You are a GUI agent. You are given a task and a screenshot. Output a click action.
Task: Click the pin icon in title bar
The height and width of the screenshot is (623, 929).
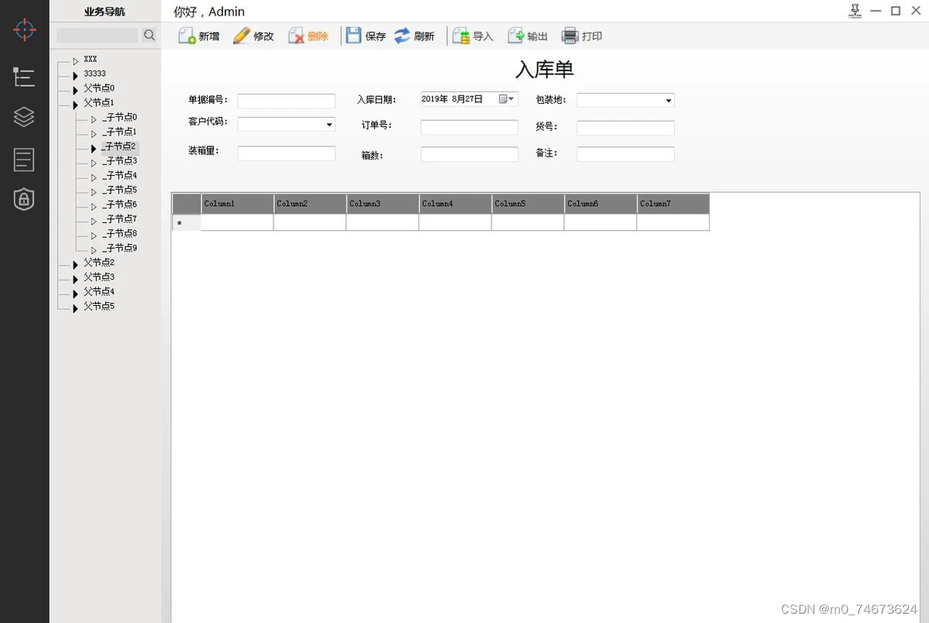click(x=855, y=11)
